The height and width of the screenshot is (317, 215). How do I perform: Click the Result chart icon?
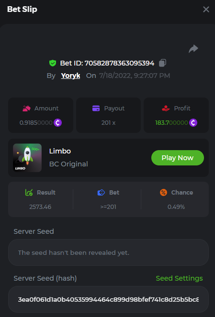tap(29, 193)
